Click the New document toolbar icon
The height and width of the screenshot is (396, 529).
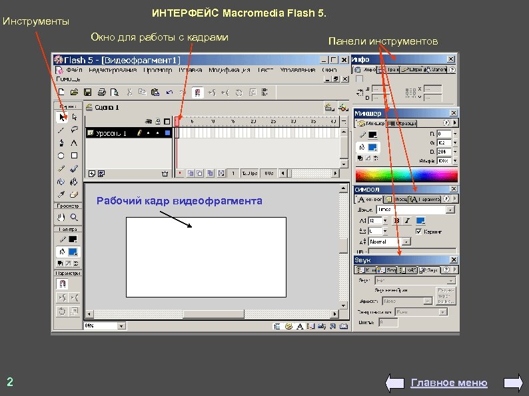click(61, 92)
